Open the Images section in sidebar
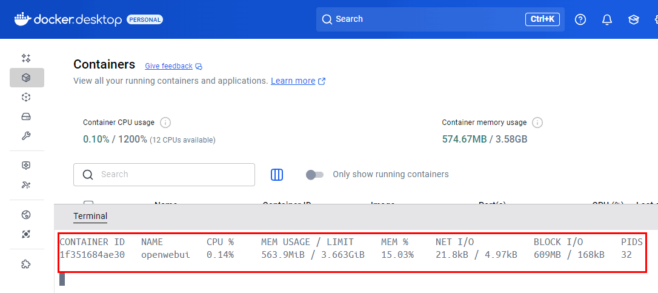 (26, 97)
